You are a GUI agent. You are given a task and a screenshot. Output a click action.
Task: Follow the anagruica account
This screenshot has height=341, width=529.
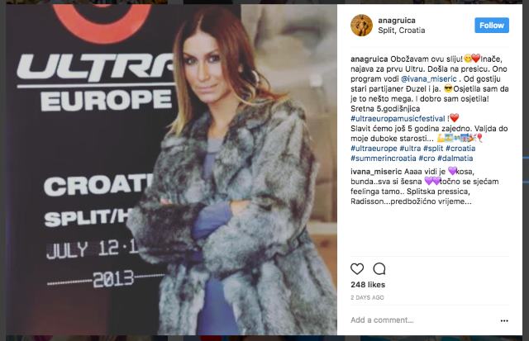[492, 26]
